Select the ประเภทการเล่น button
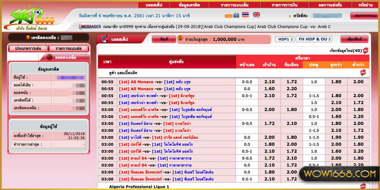This screenshot has height=190, width=380. (28, 49)
